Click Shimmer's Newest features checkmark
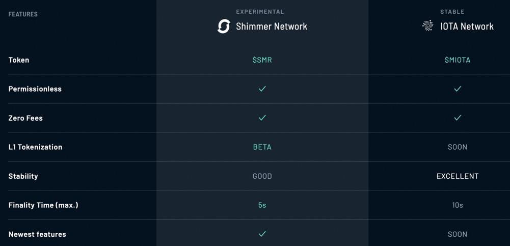Image resolution: width=510 pixels, height=246 pixels. click(x=262, y=234)
